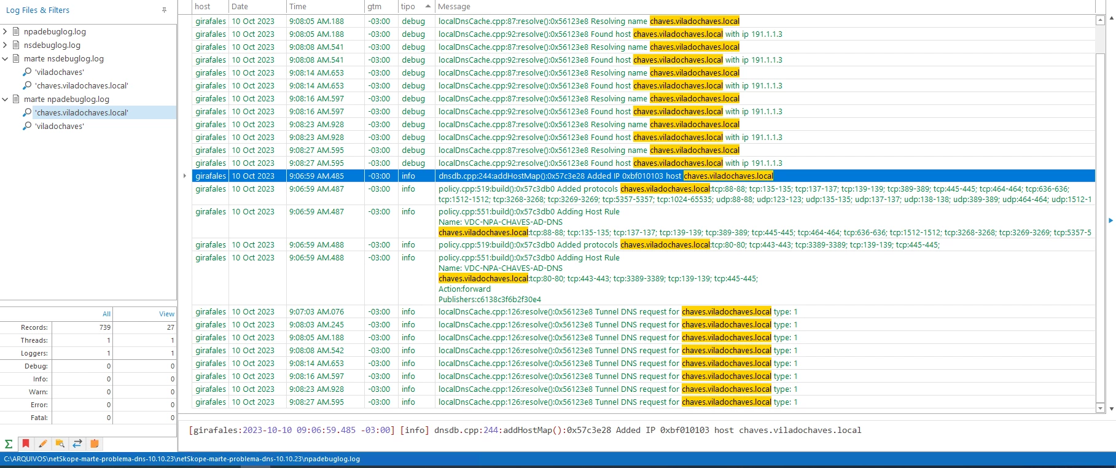The image size is (1116, 468).
Task: Sort by the Time column header
Action: pyautogui.click(x=326, y=6)
